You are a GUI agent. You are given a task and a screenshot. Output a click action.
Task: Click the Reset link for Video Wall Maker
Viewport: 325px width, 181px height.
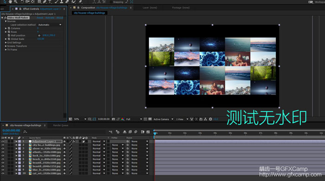tap(40, 18)
